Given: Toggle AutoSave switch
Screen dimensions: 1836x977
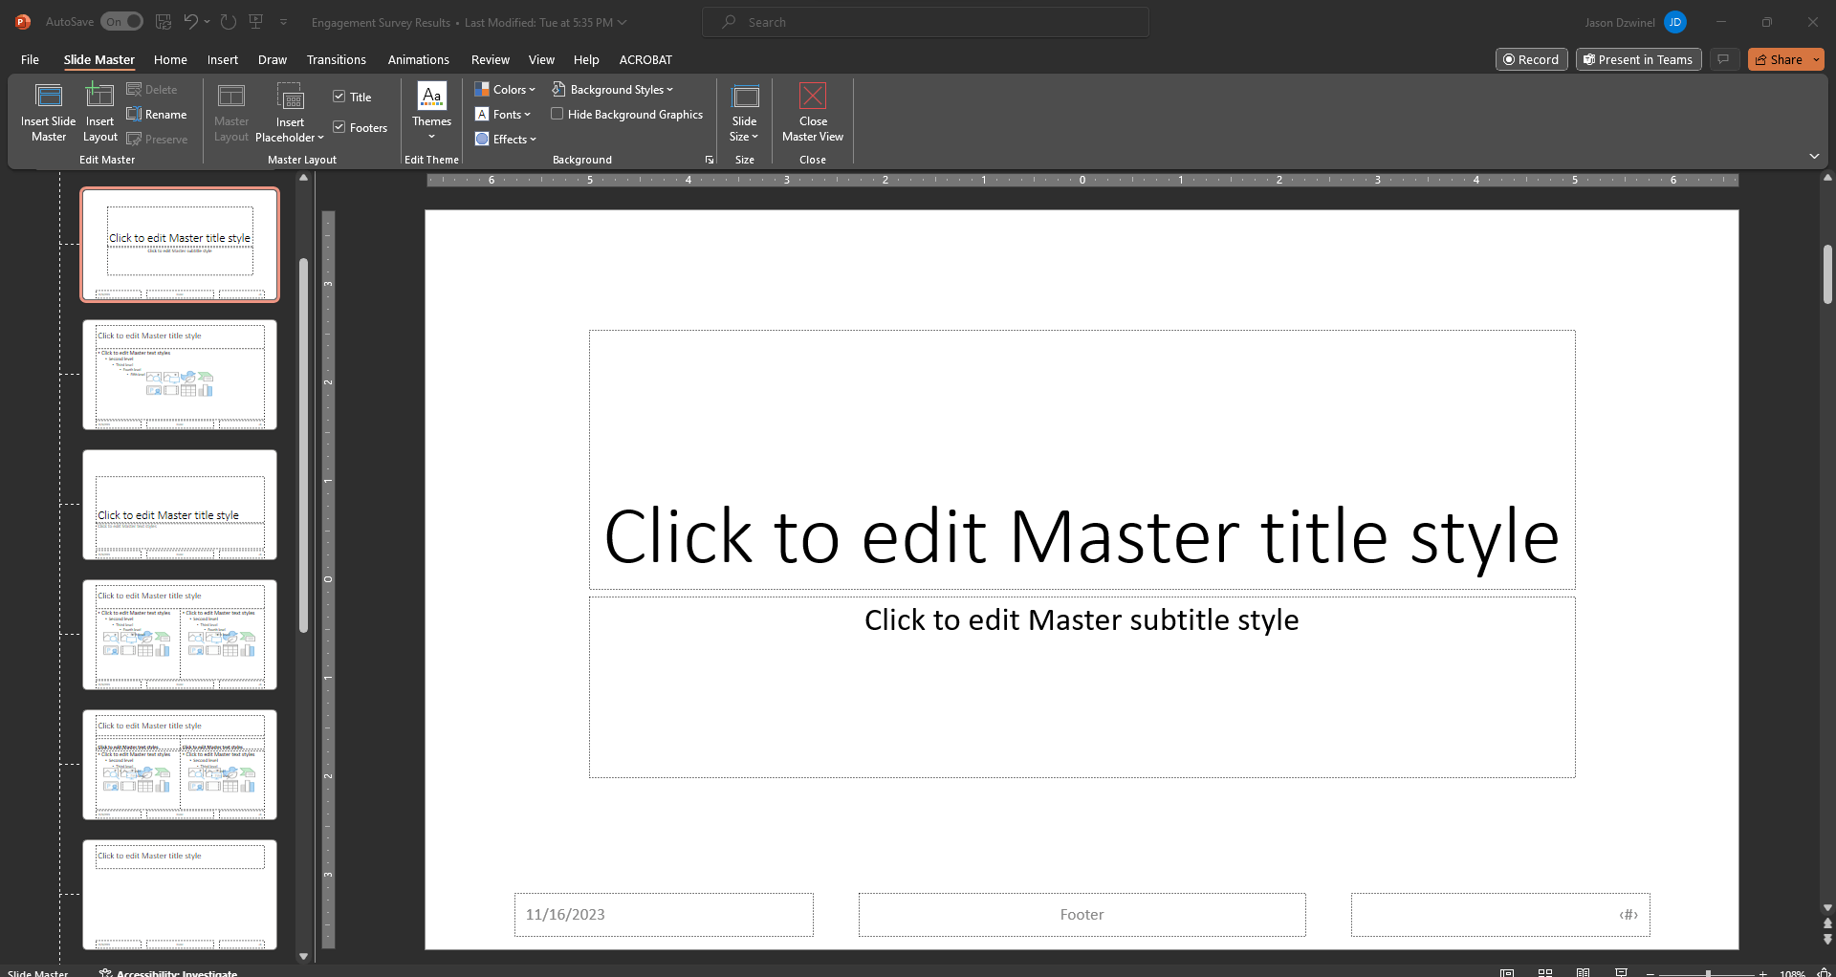Looking at the screenshot, I should (121, 21).
